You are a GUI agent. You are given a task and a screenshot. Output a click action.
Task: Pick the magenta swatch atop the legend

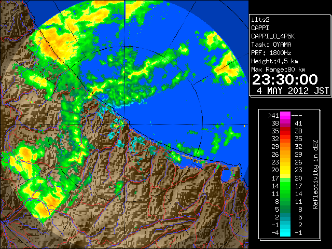(x=285, y=115)
